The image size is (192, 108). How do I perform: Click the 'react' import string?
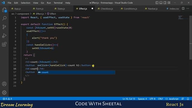click(x=85, y=17)
